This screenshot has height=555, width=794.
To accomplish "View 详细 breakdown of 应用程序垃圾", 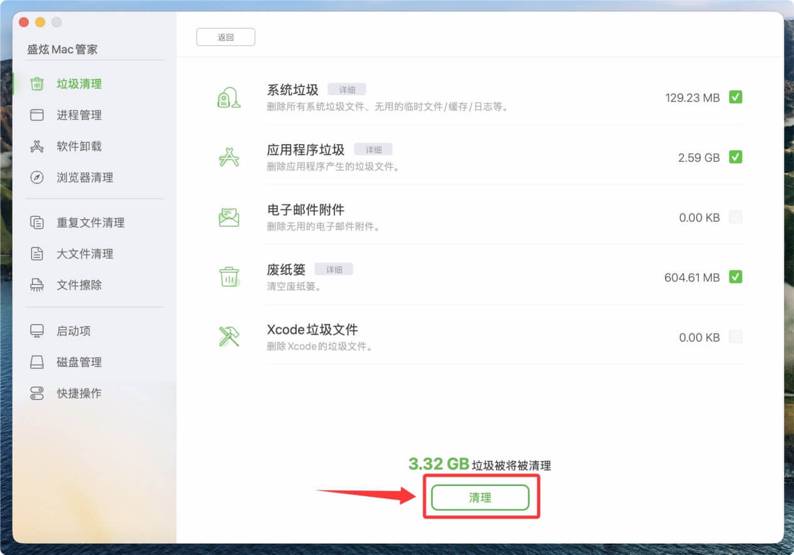I will pyautogui.click(x=374, y=149).
